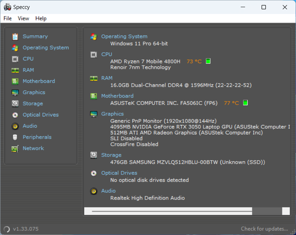Click the Optical Drives heading in summary

[x=119, y=173]
